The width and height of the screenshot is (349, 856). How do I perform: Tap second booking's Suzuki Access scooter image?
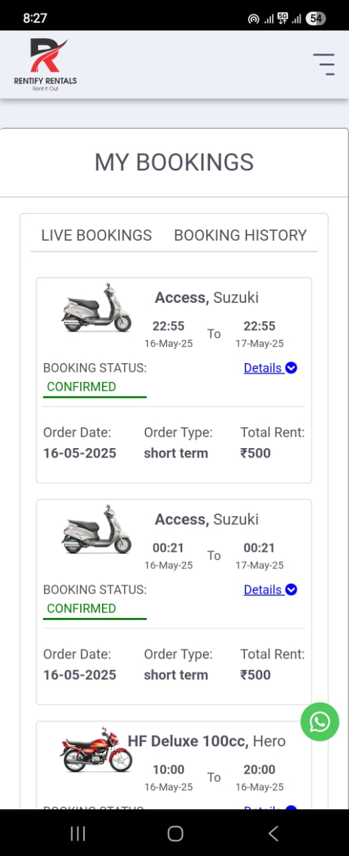[x=97, y=530]
